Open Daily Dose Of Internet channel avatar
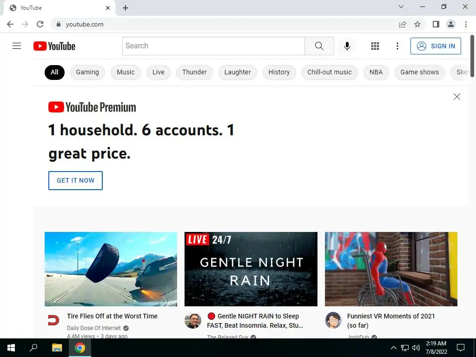The height and width of the screenshot is (357, 476). pos(53,320)
